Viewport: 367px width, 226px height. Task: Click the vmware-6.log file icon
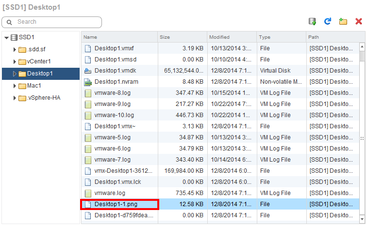(x=88, y=149)
